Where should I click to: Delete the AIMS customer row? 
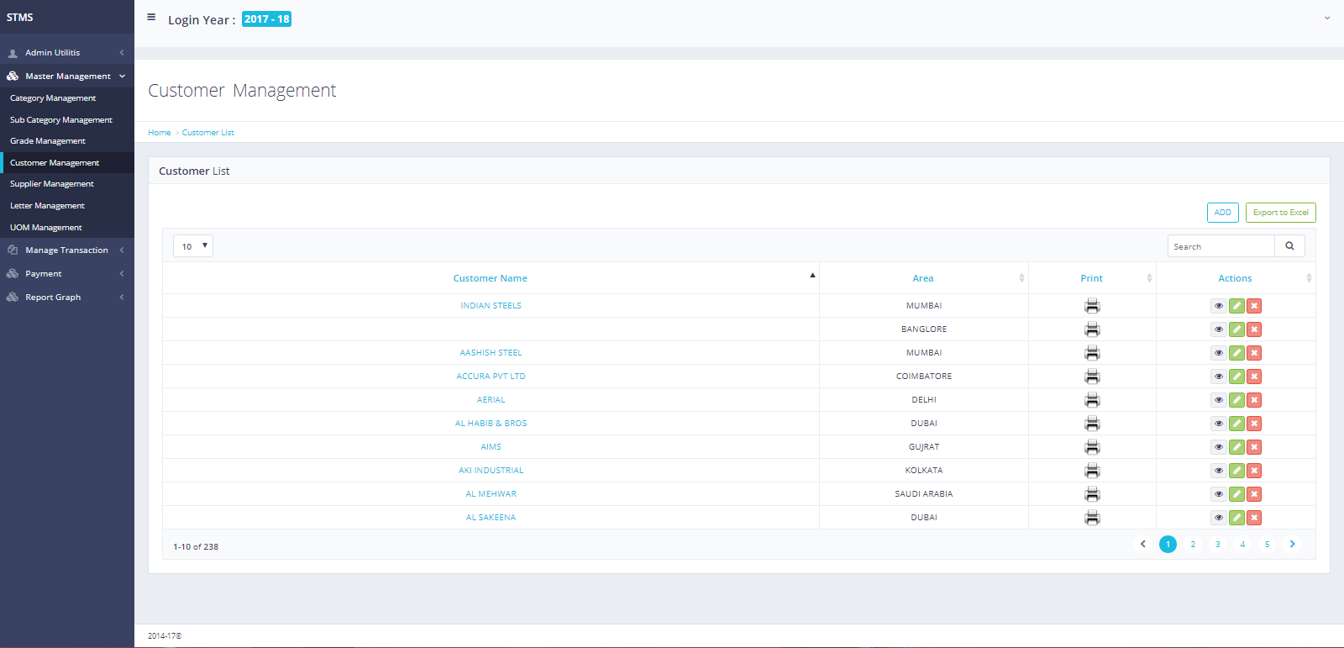[x=1254, y=447]
